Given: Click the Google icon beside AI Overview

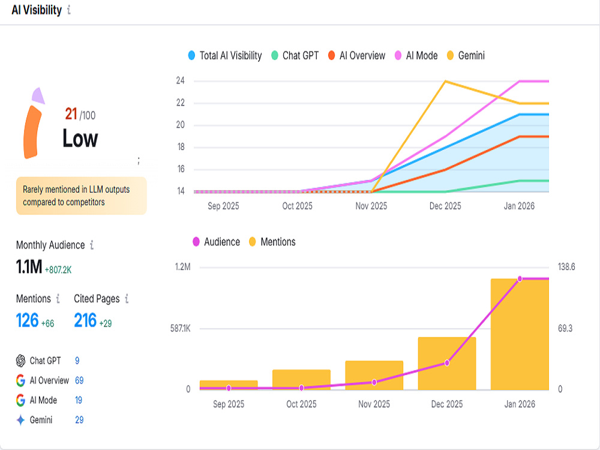Looking at the screenshot, I should pos(20,380).
